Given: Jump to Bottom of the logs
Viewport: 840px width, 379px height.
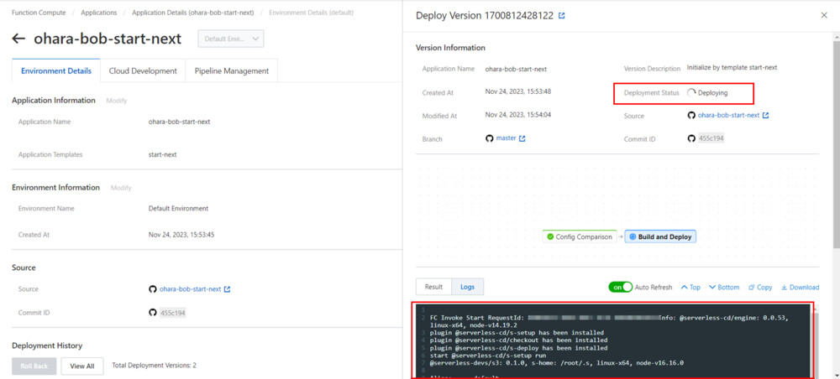Looking at the screenshot, I should click(x=724, y=287).
